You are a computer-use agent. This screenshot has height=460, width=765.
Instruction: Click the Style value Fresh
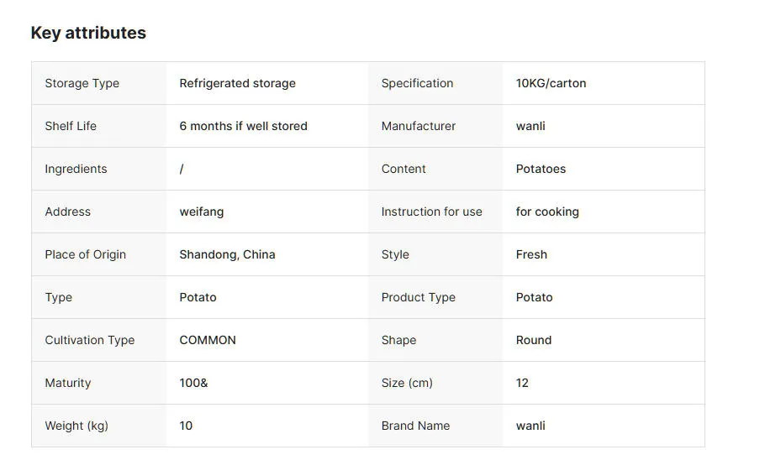[x=531, y=254]
